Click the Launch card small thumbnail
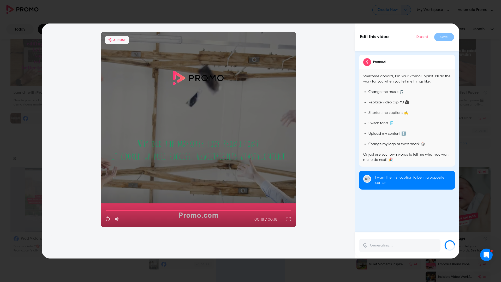The image size is (501, 282). 16,118
